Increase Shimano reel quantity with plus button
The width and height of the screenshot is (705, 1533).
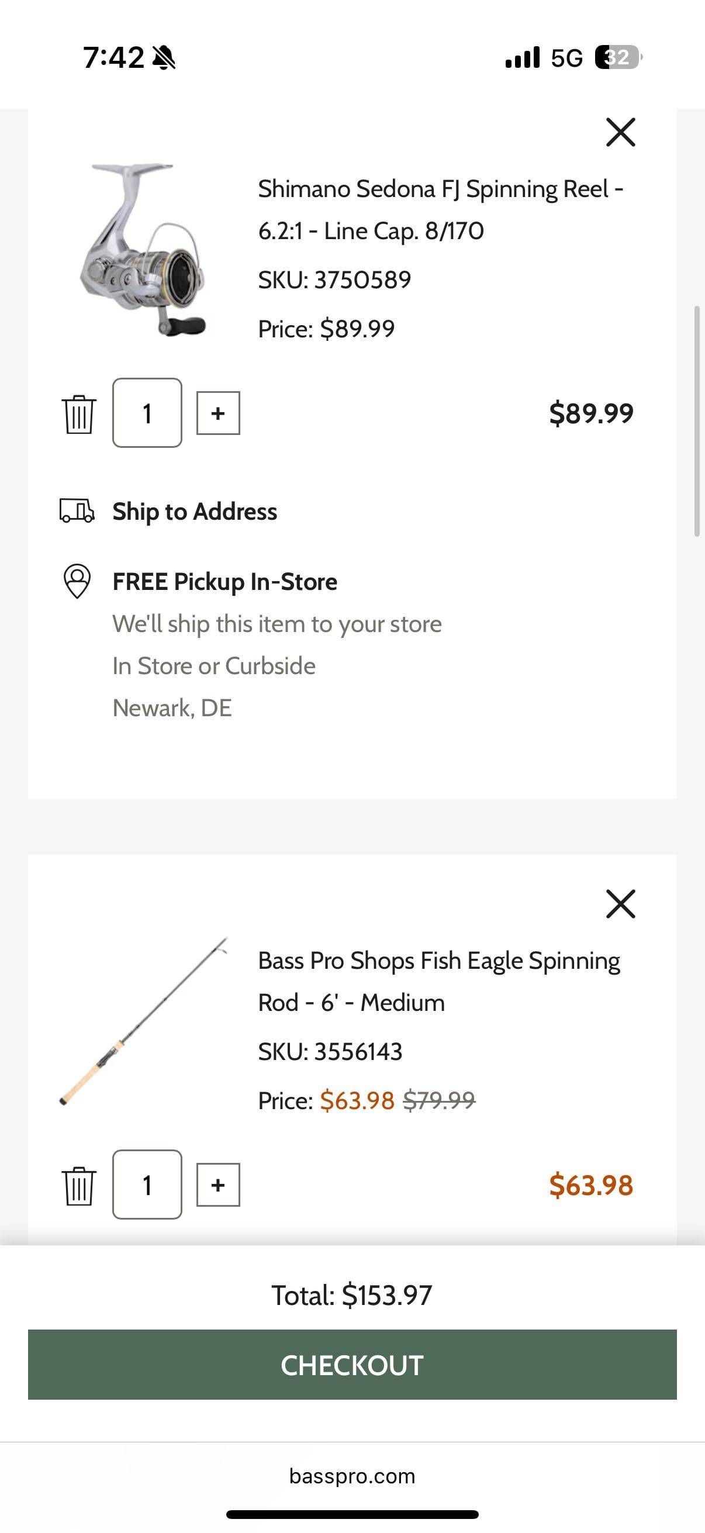[x=217, y=413]
